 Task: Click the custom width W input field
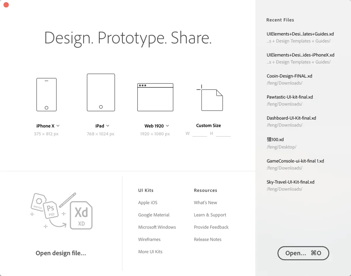pos(200,134)
